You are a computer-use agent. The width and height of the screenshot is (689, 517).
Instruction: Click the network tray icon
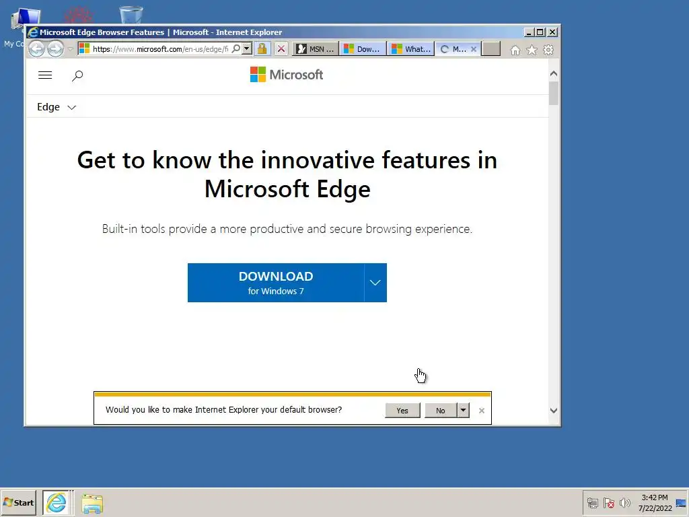coord(593,503)
